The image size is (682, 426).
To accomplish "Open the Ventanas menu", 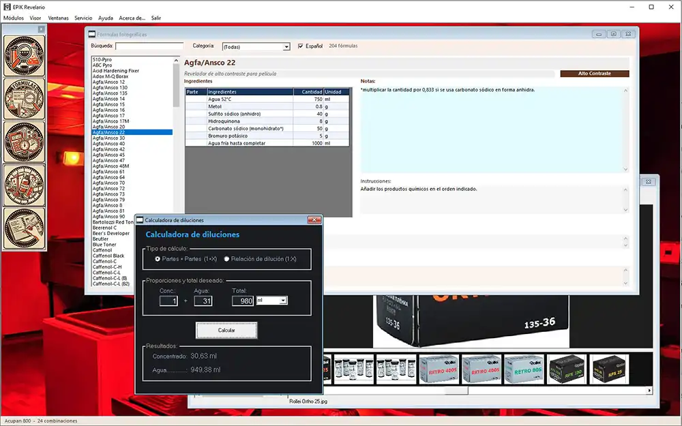I will click(x=58, y=18).
